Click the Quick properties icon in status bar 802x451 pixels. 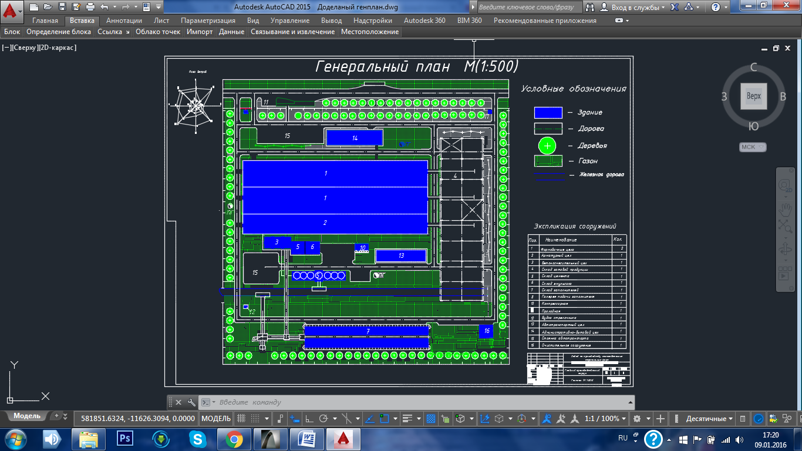click(743, 419)
